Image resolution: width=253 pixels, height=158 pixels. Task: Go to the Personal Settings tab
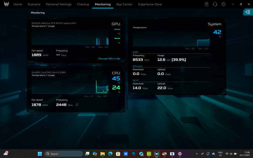pos(58,4)
